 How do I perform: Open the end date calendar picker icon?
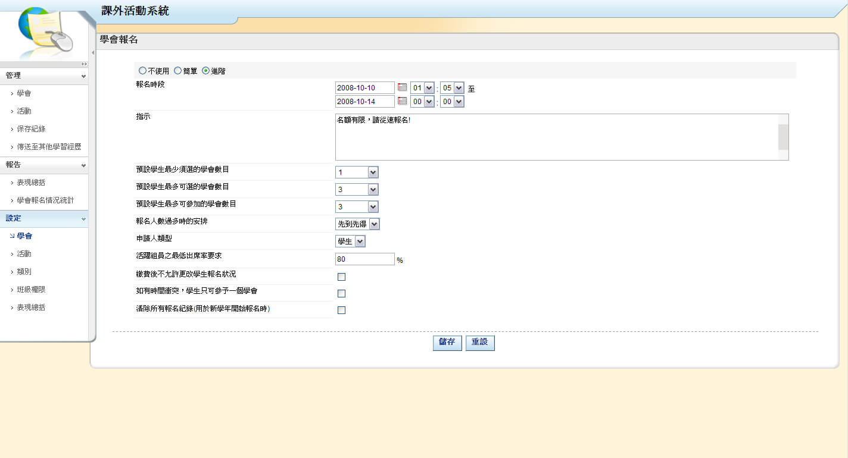pos(402,101)
